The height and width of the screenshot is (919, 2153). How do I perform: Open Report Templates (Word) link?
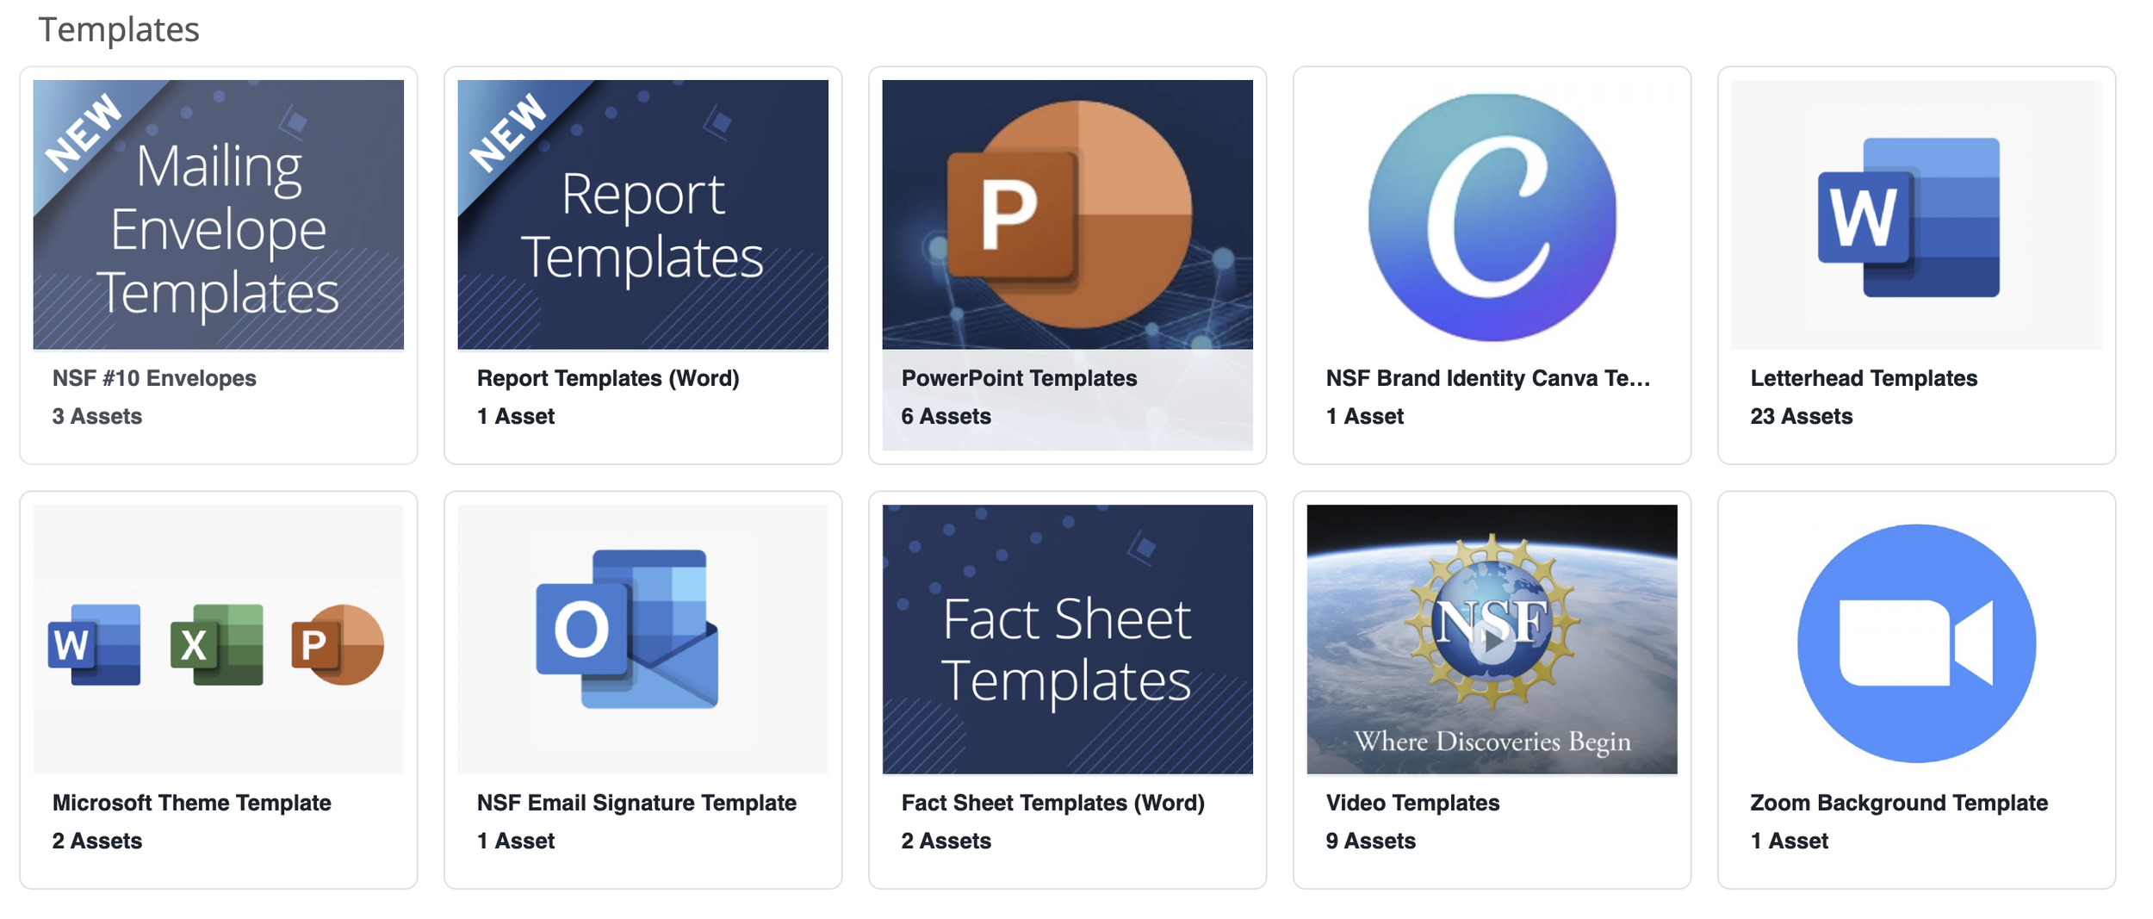[608, 378]
